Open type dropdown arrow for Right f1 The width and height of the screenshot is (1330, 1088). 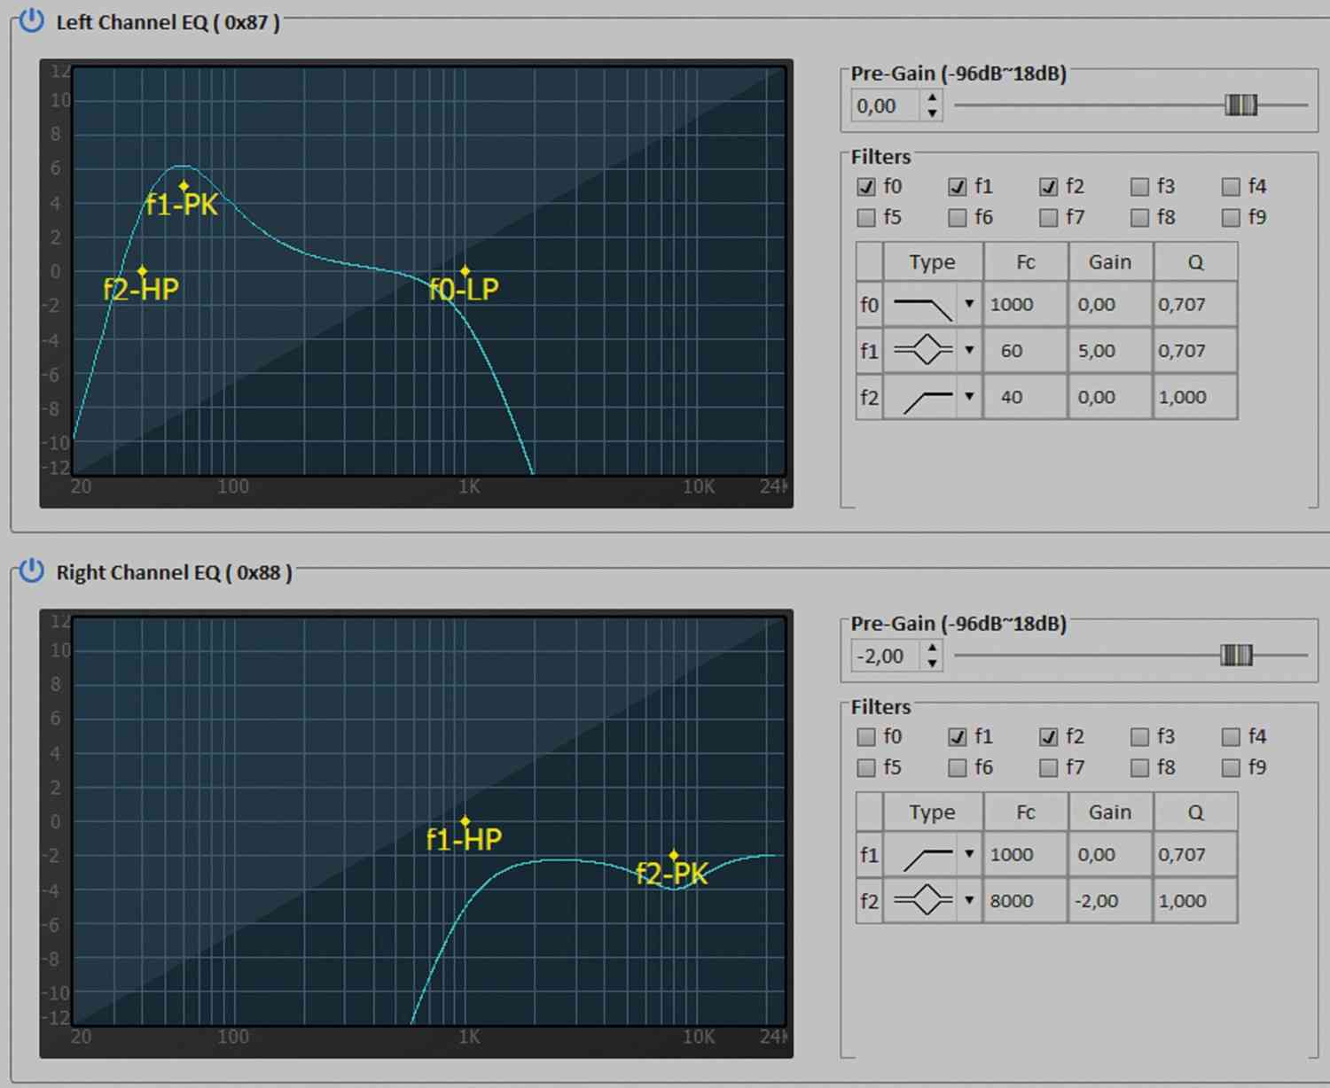coord(969,854)
